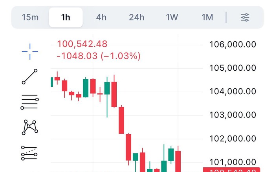Switch chart to 4h interval
Viewport: 275px width, 172px height.
(x=101, y=17)
